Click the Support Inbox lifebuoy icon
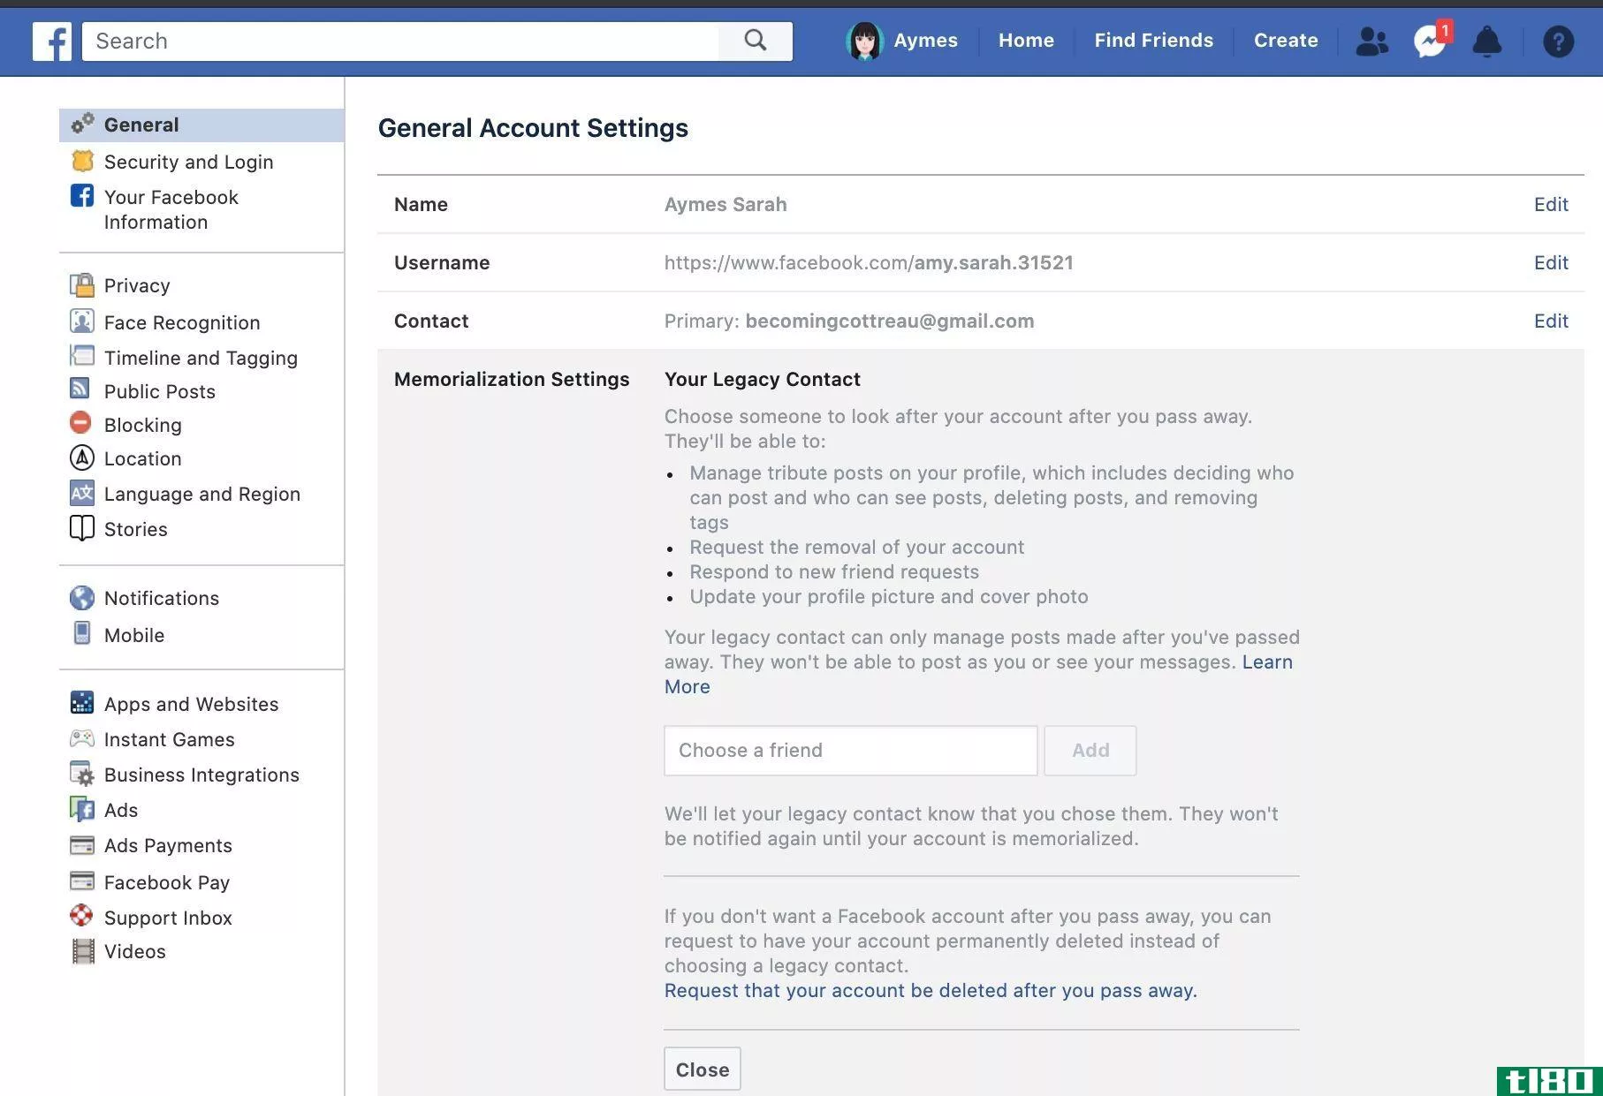The height and width of the screenshot is (1096, 1603). [x=81, y=915]
